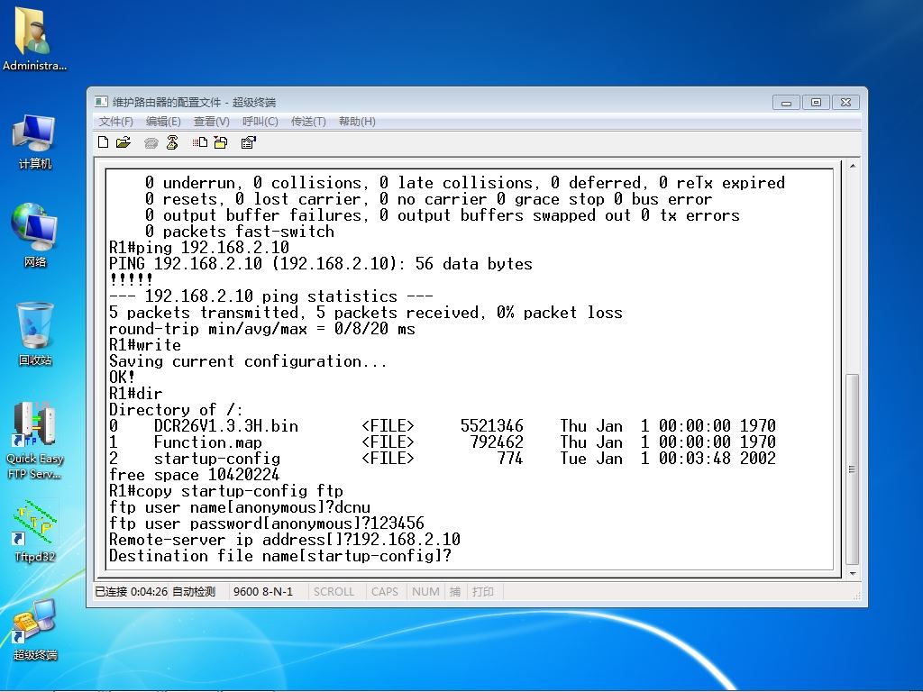Select the Tftpd32 desktop shortcut
This screenshot has height=692, width=923.
pos(35,532)
